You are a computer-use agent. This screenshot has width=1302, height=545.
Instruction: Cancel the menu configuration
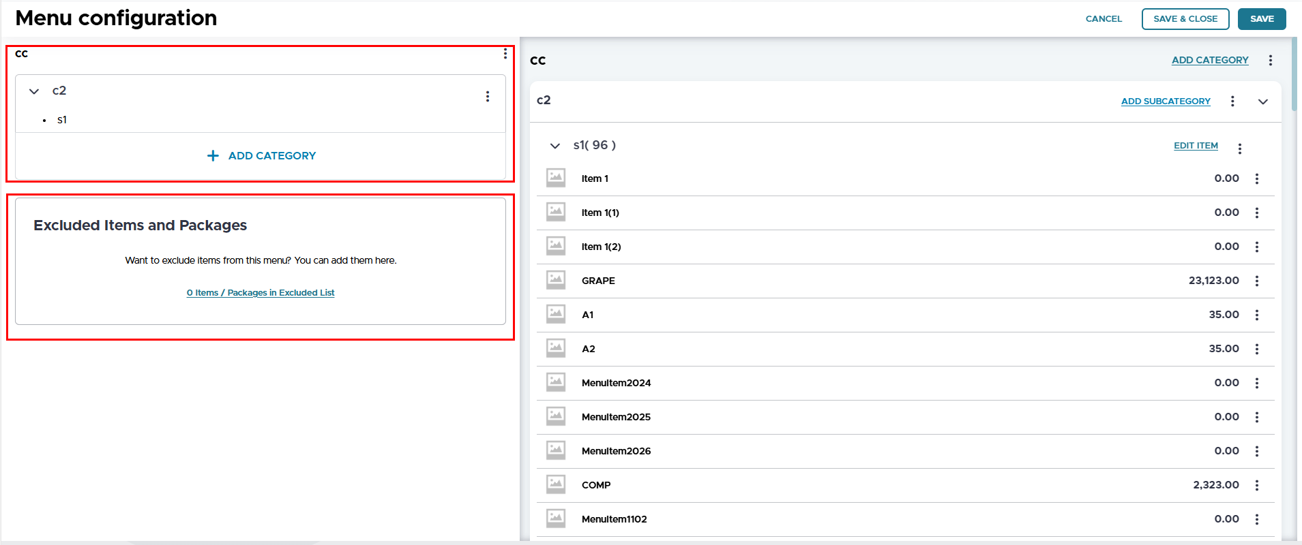(1103, 19)
